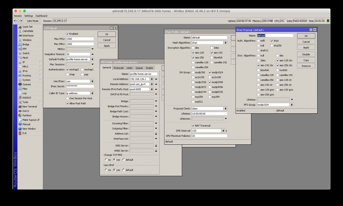The height and width of the screenshot is (206, 343).
Task: Select 'no' for Change TCP MSS
Action: point(106,160)
